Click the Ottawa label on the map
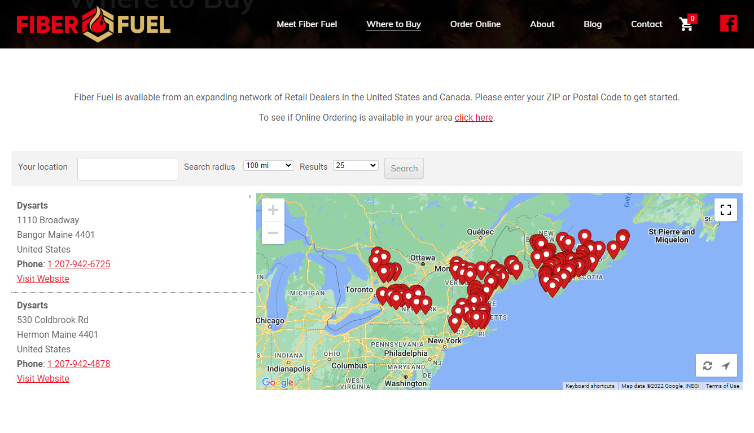This screenshot has height=433, width=754. click(x=423, y=258)
